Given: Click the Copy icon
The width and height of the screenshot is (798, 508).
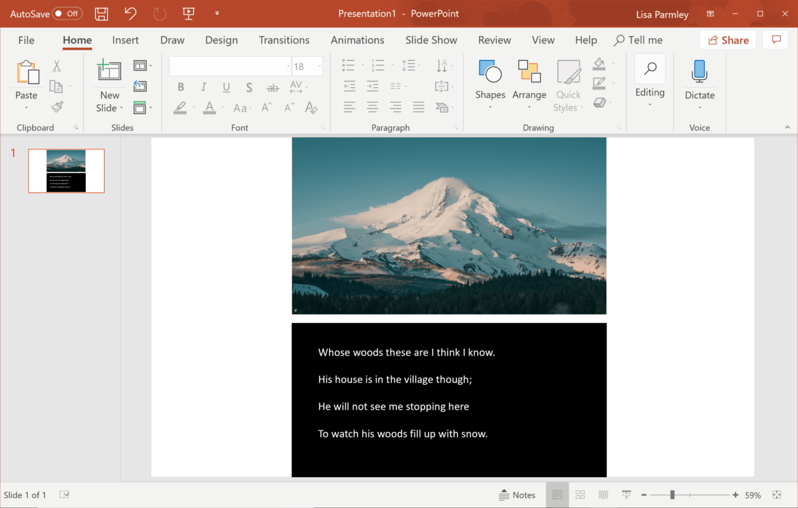Looking at the screenshot, I should coord(56,86).
